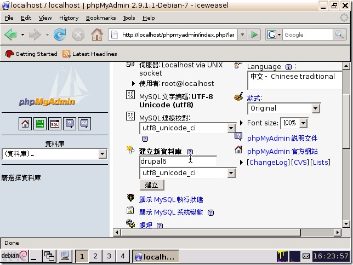Screen dimensions: 353x265
Task: Open the File menu
Action: coord(9,18)
